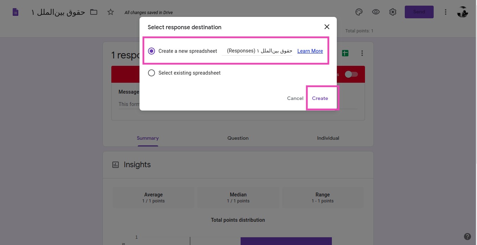Click the Median points card
Viewport: 477px width, 245px height.
238,197
